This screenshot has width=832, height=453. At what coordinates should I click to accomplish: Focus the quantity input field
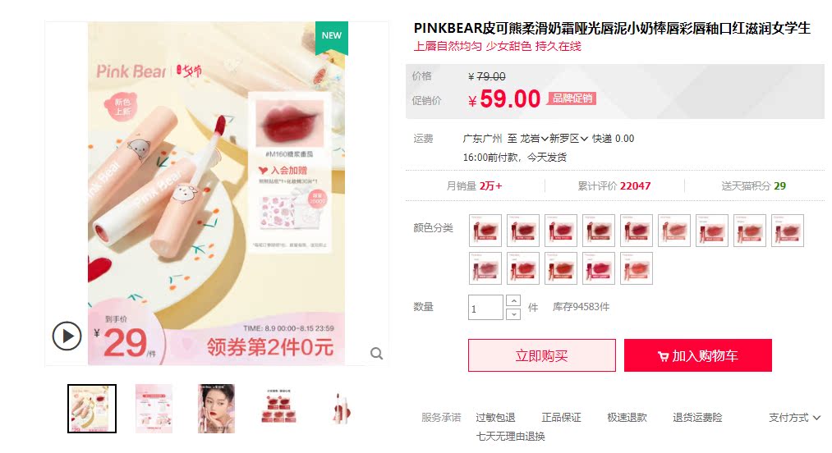coord(485,308)
